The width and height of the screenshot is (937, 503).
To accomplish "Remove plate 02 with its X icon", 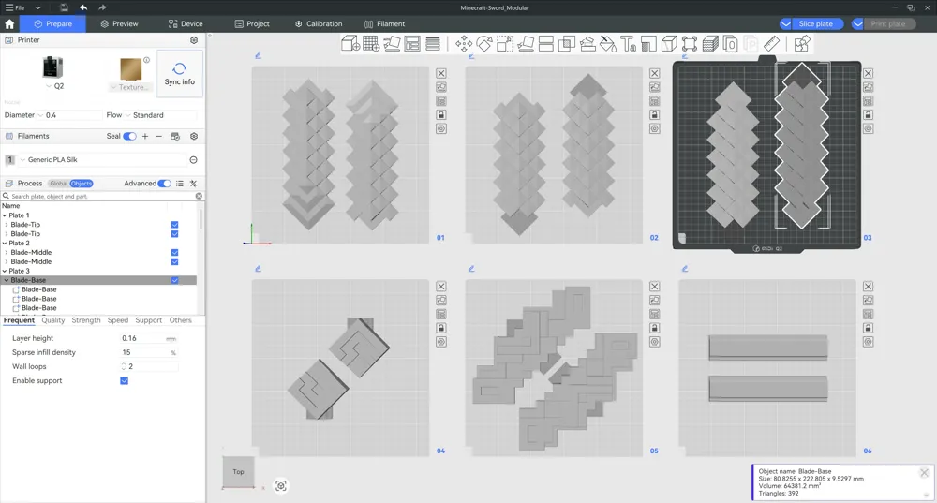I will click(x=655, y=73).
